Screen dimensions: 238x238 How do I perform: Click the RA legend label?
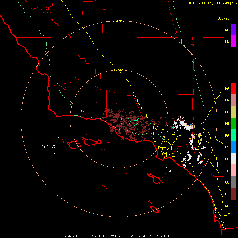click(227, 136)
